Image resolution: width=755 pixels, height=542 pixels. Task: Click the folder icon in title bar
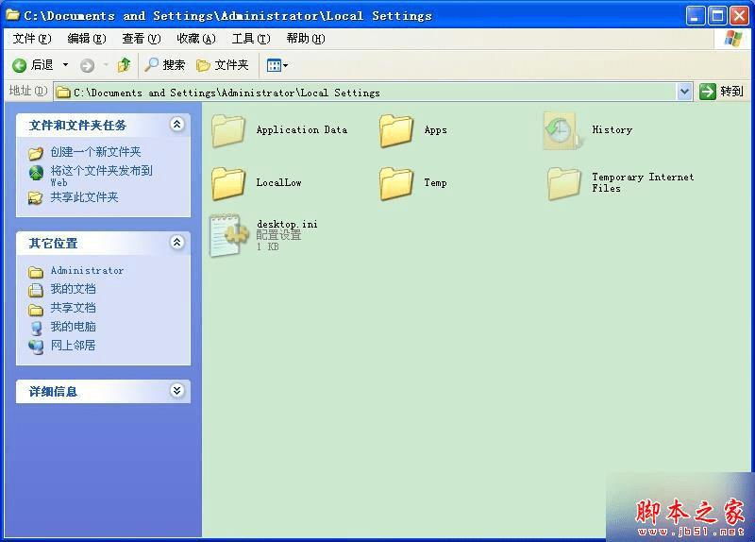tap(12, 15)
